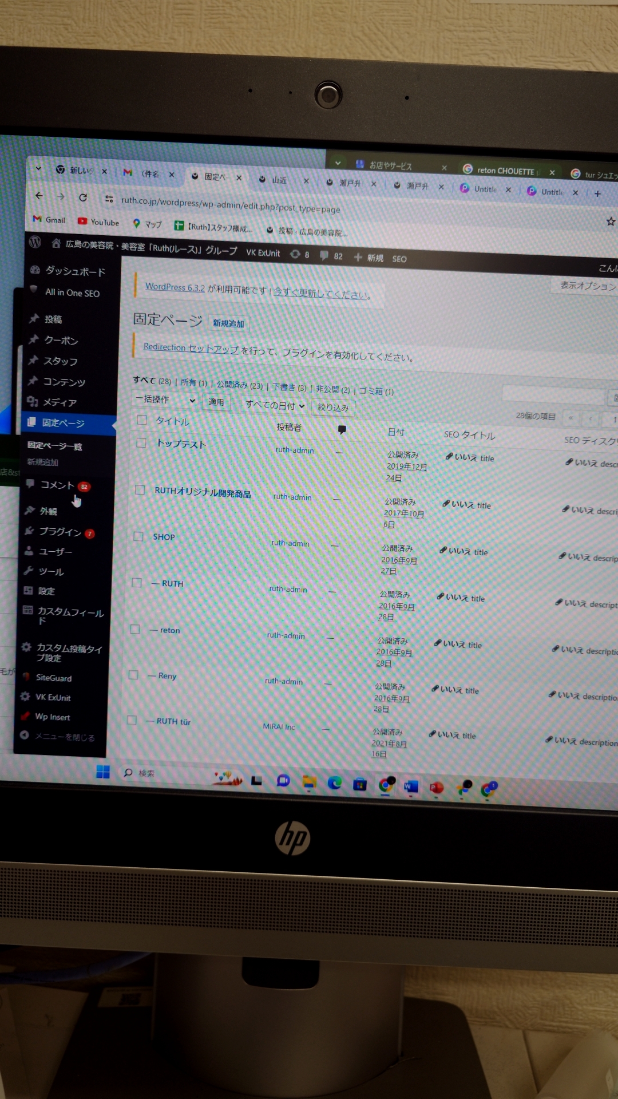Open the 【Ruth】スタッフ様成 bookmark

(x=213, y=227)
